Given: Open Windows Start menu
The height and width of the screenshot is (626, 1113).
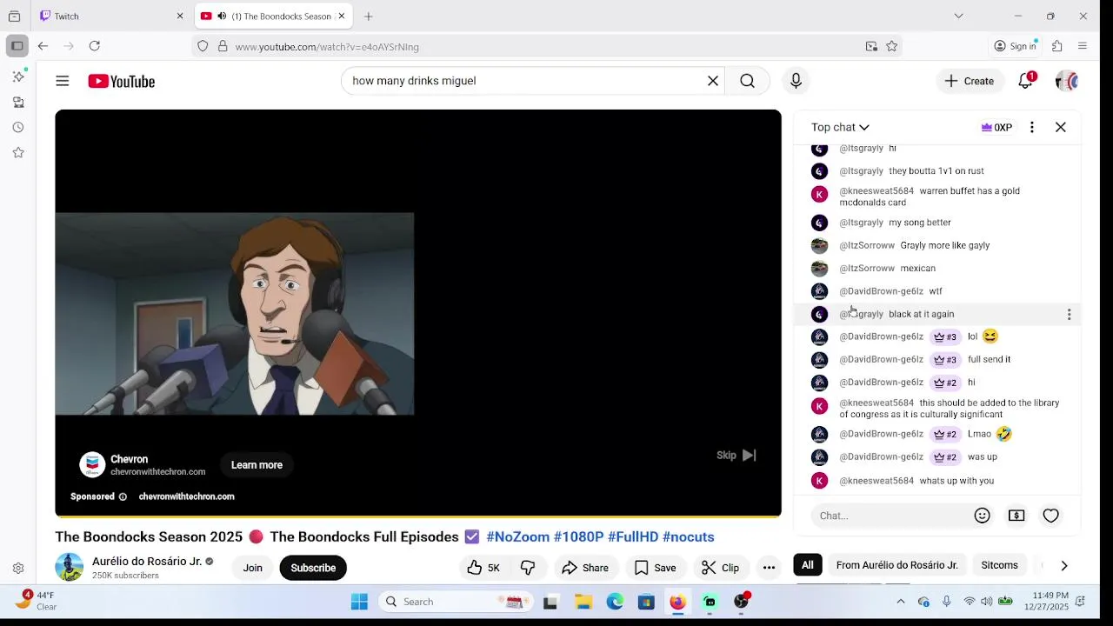Looking at the screenshot, I should pyautogui.click(x=359, y=602).
